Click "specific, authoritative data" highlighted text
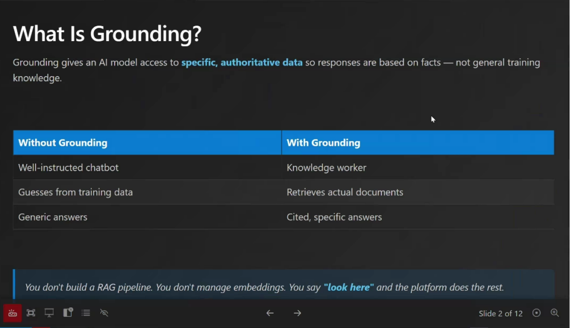Screen dimensions: 570x328 pyautogui.click(x=242, y=62)
